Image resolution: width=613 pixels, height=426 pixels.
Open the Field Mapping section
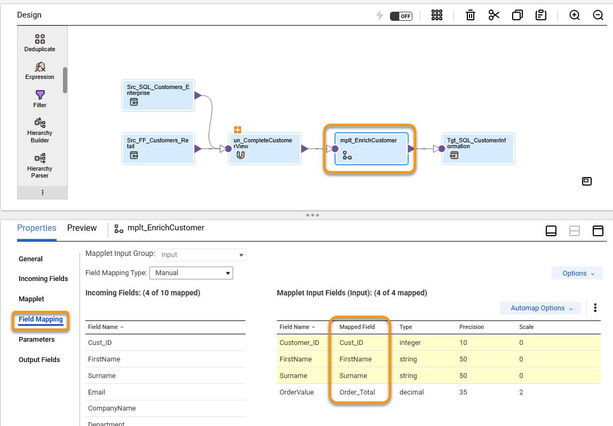pos(41,319)
